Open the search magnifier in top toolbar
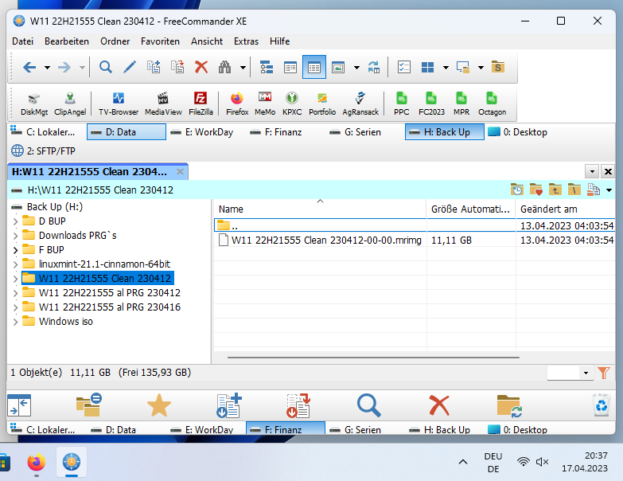The height and width of the screenshot is (481, 623). click(105, 67)
